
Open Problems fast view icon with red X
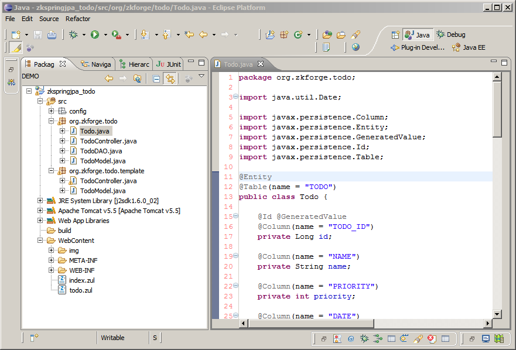pyautogui.click(x=432, y=338)
